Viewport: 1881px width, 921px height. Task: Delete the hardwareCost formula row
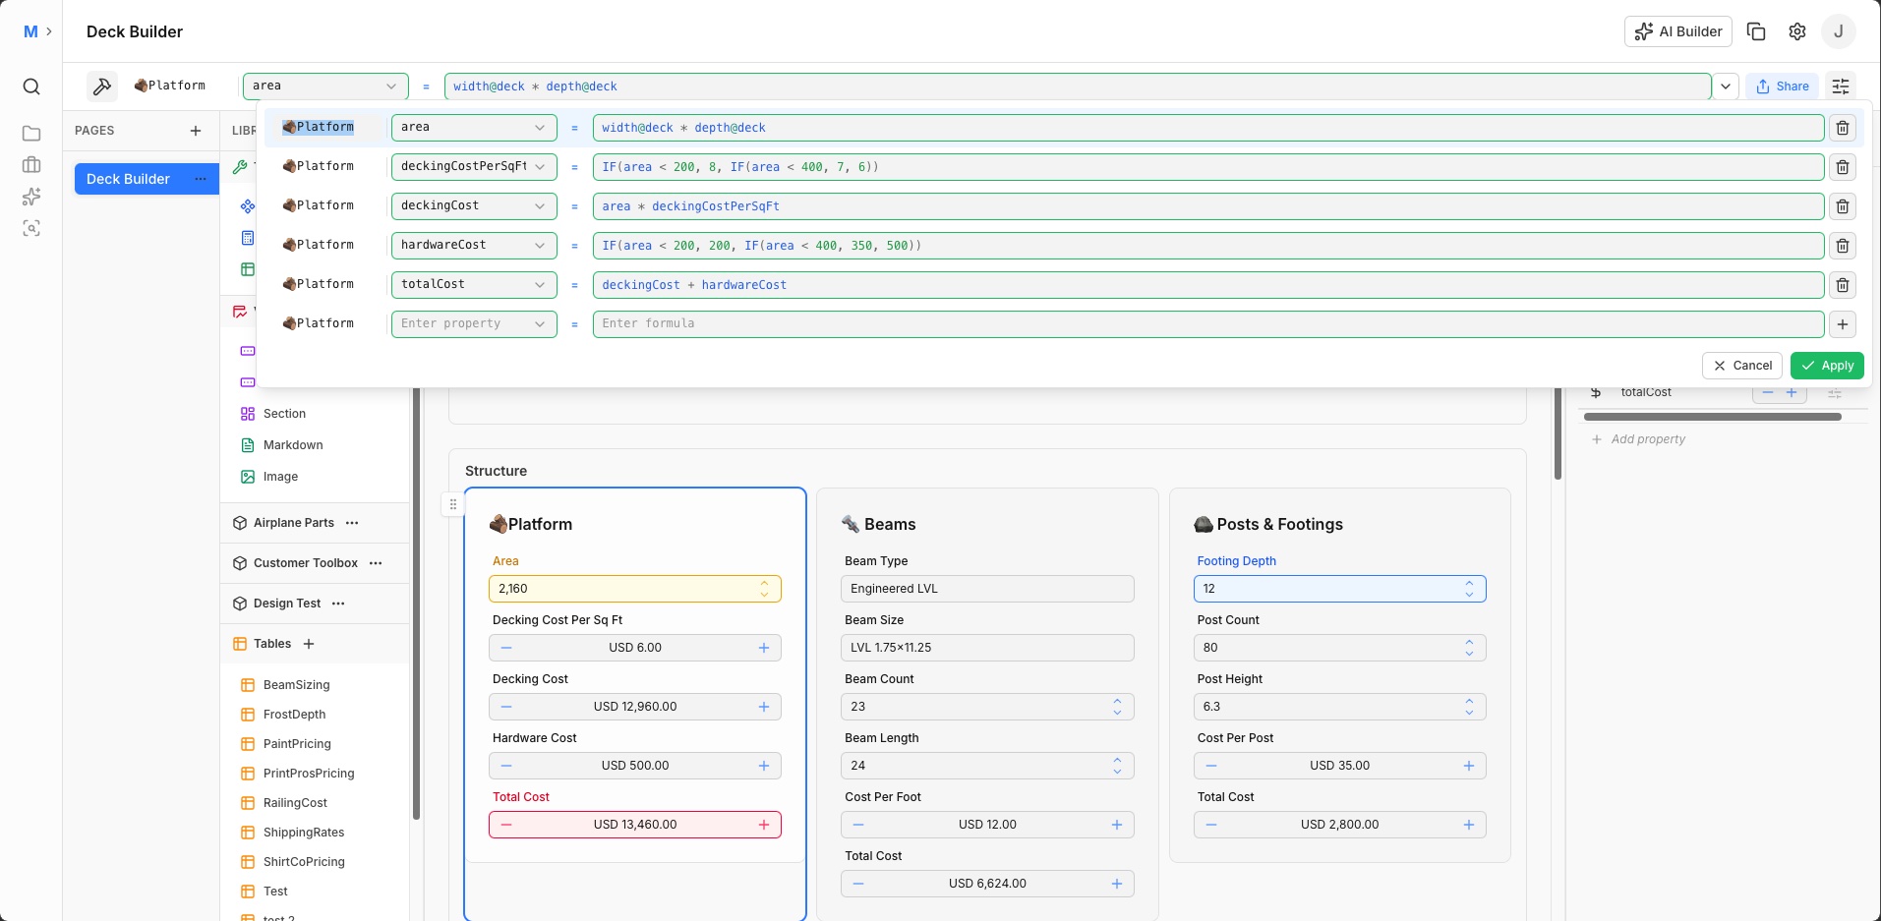[x=1843, y=246]
